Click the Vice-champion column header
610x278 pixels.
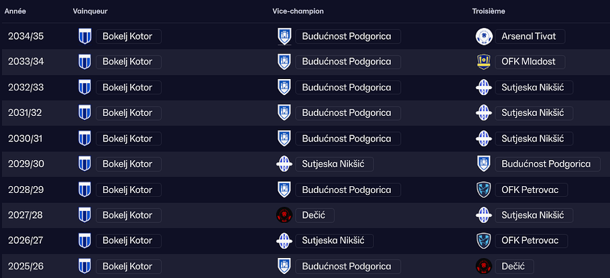click(x=298, y=12)
